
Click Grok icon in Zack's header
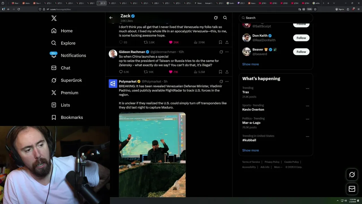pos(216,18)
